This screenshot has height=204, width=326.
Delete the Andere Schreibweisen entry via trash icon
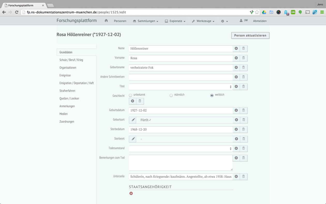tap(243, 77)
